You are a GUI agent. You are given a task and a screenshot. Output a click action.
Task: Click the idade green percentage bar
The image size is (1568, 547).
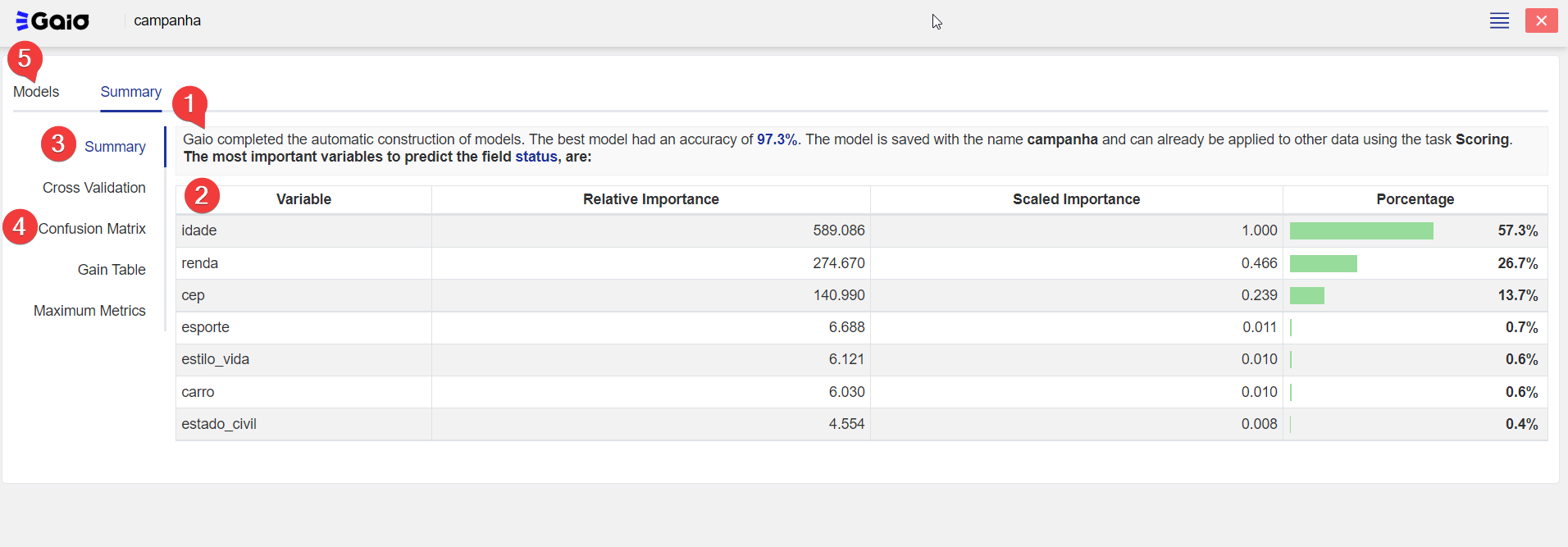[x=1361, y=231]
